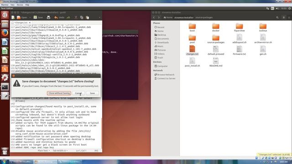Create new document in gedit toolbar
292x164 pixels.
(x=13, y=17)
